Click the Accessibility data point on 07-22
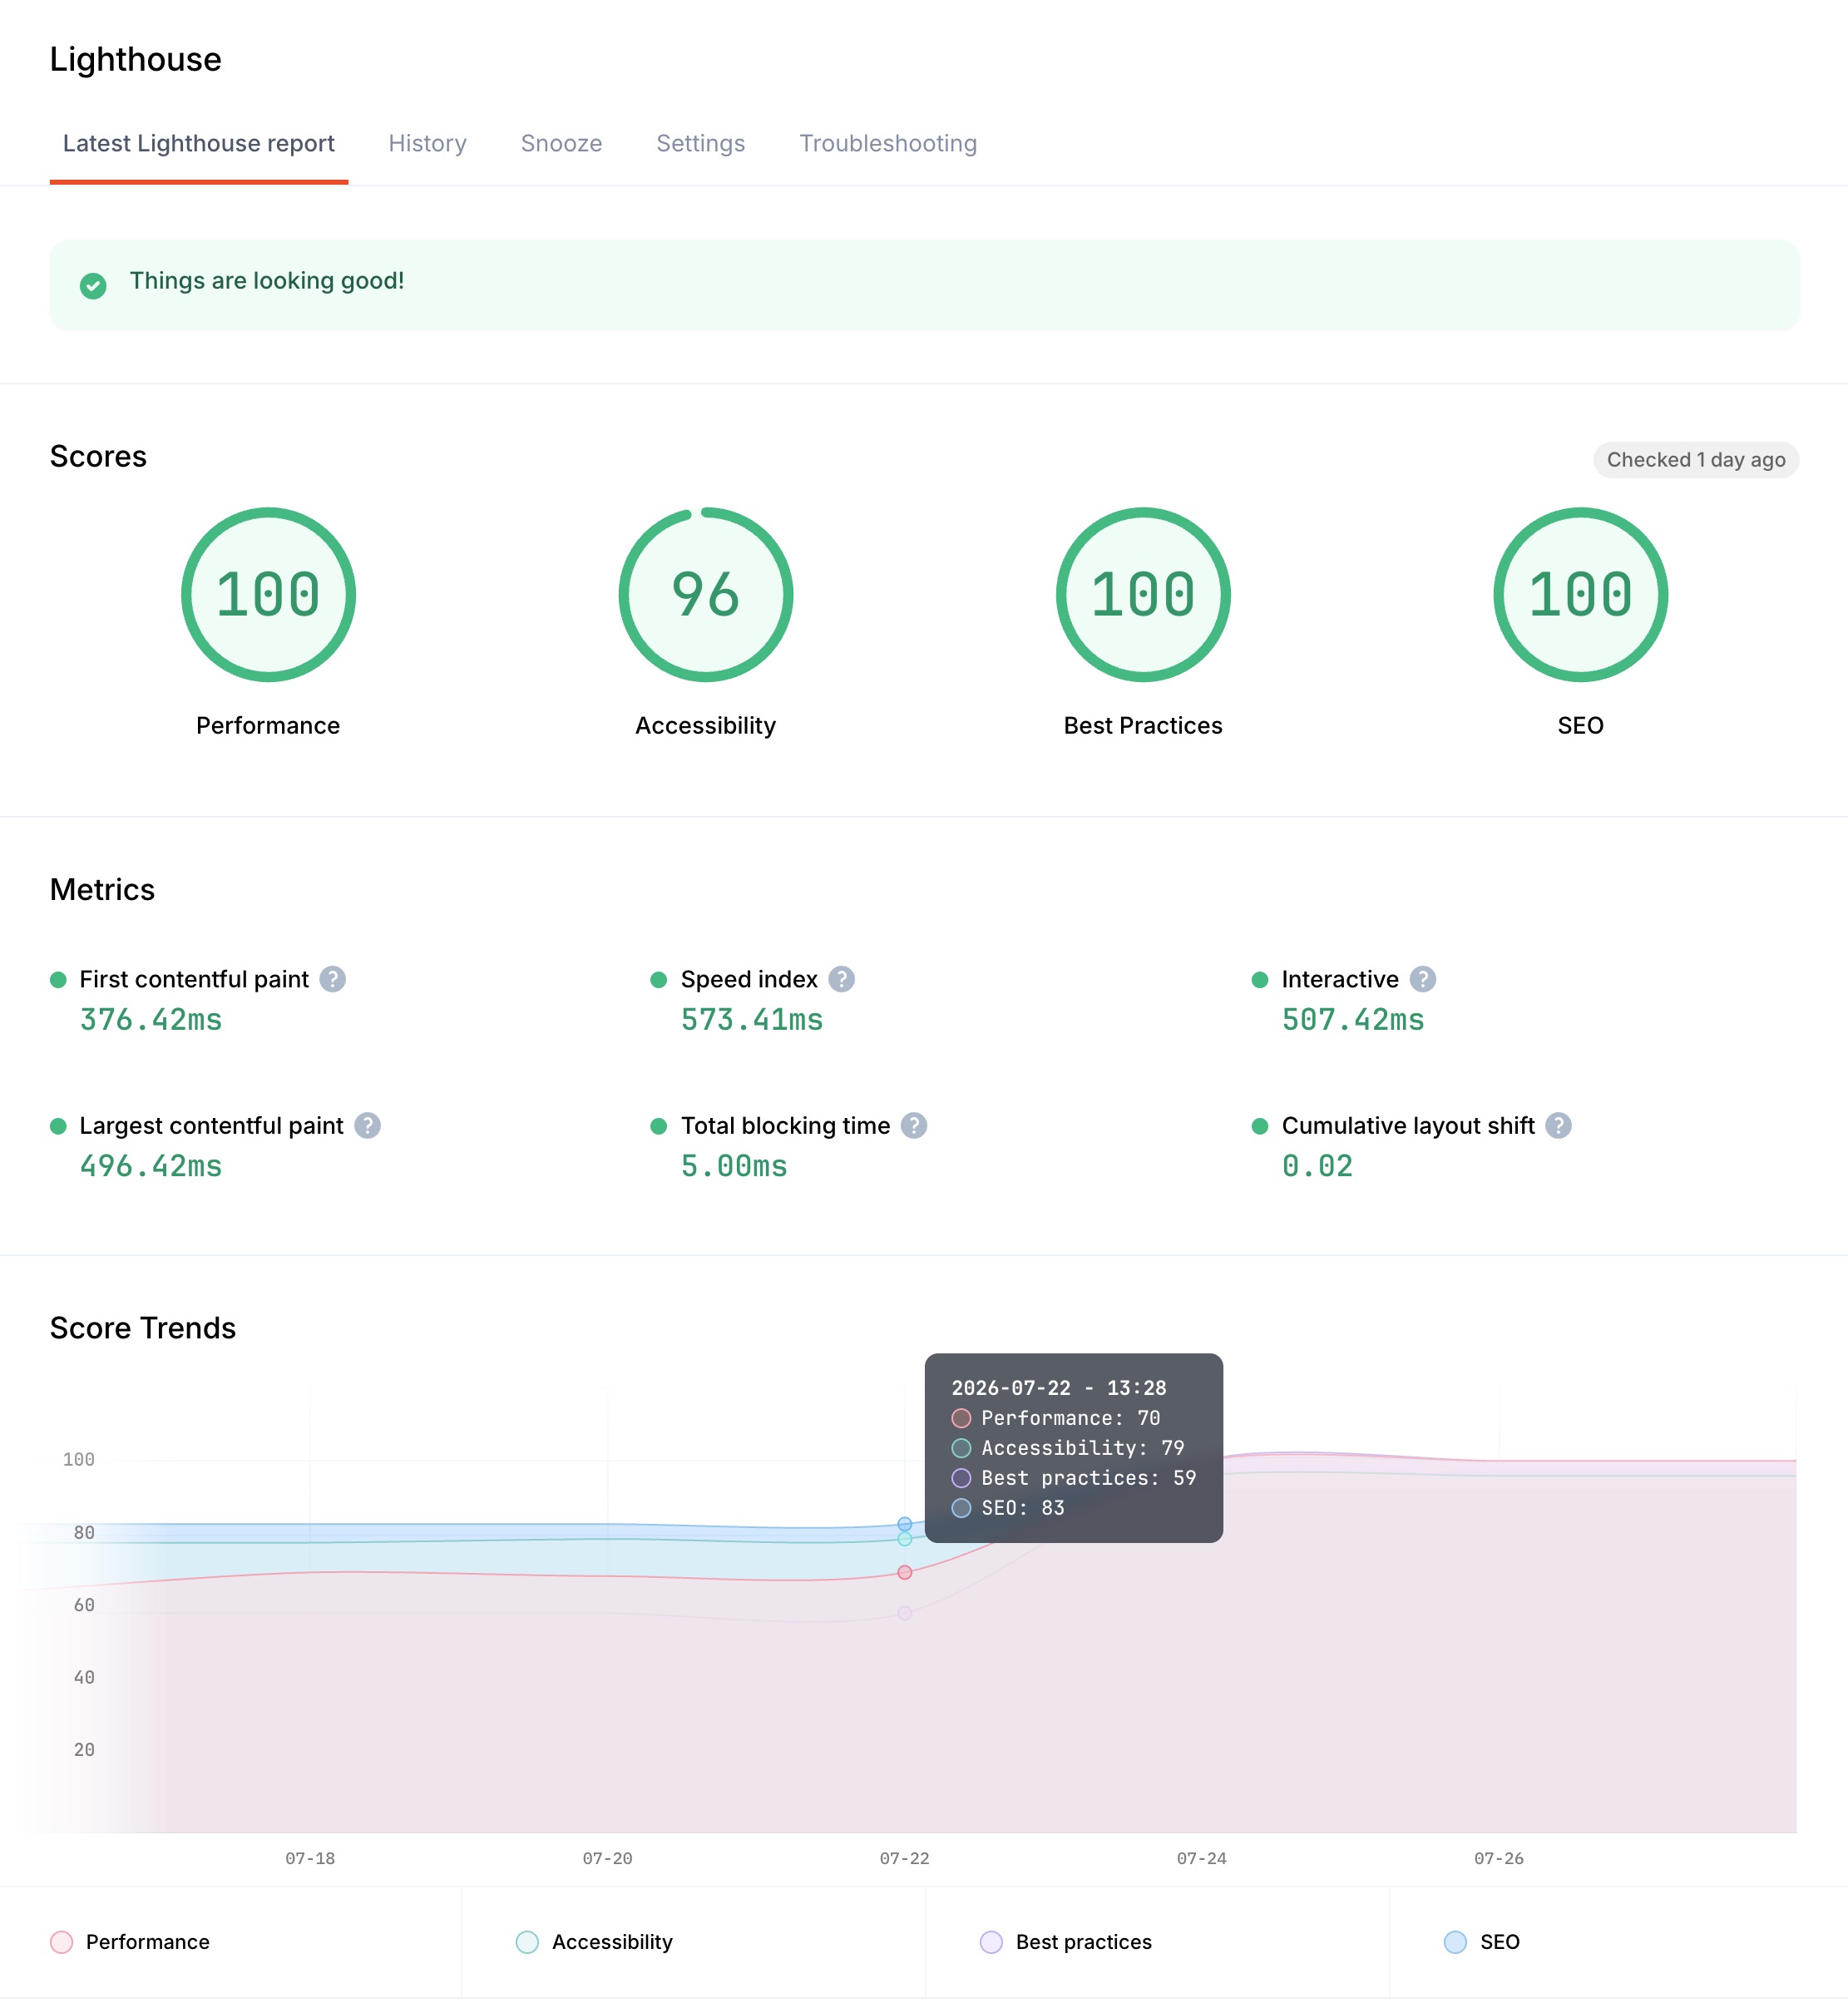Image resolution: width=1848 pixels, height=2013 pixels. coord(905,1539)
